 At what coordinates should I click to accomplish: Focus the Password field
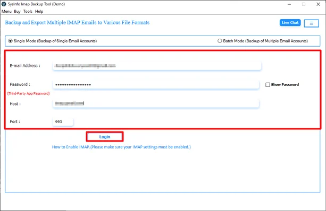156,85
